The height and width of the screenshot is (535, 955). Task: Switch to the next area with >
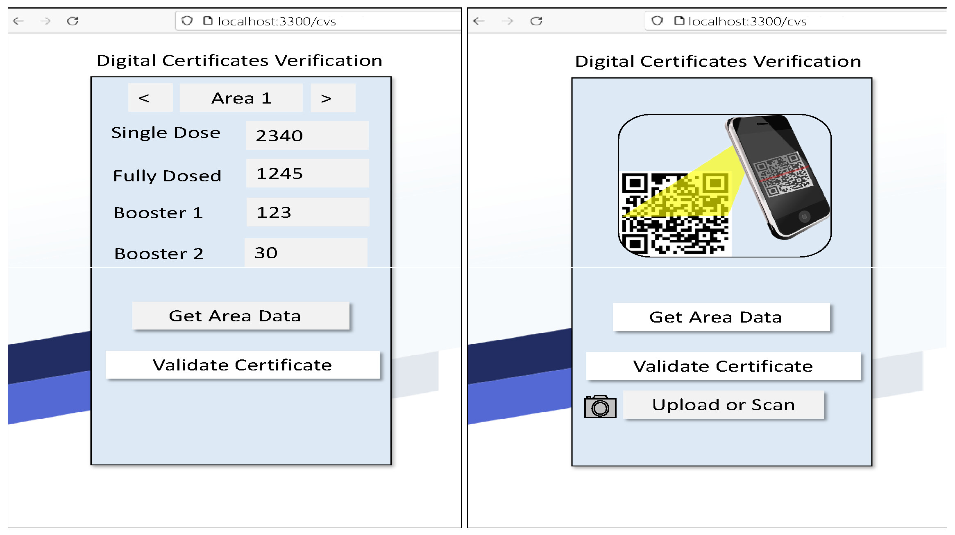[x=333, y=98]
